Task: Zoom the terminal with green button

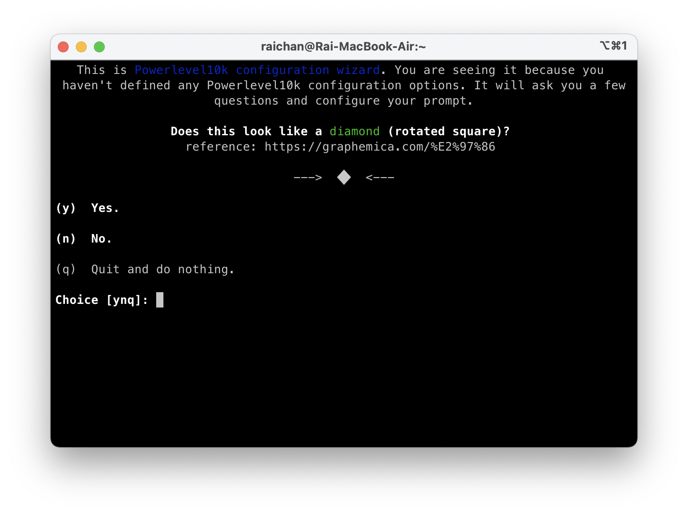Action: click(x=99, y=47)
